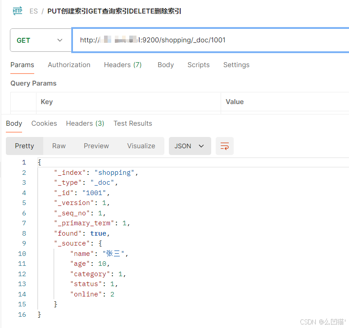Switch response view to Raw
The width and height of the screenshot is (349, 328).
(x=59, y=146)
